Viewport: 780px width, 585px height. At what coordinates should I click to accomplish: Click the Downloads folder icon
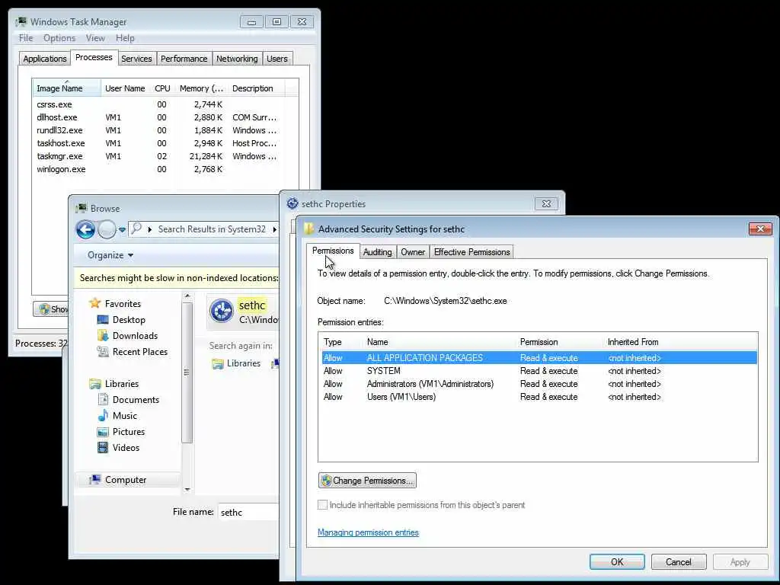click(x=103, y=335)
